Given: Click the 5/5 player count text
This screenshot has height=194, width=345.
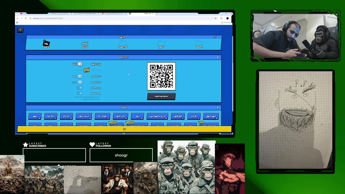Looking at the screenshot, I should (215, 37).
